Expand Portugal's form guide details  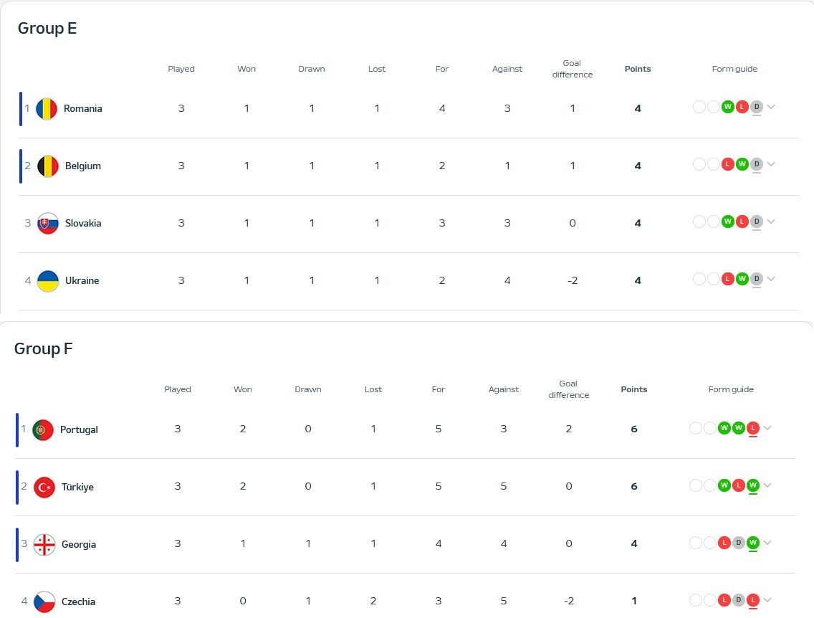(x=767, y=429)
